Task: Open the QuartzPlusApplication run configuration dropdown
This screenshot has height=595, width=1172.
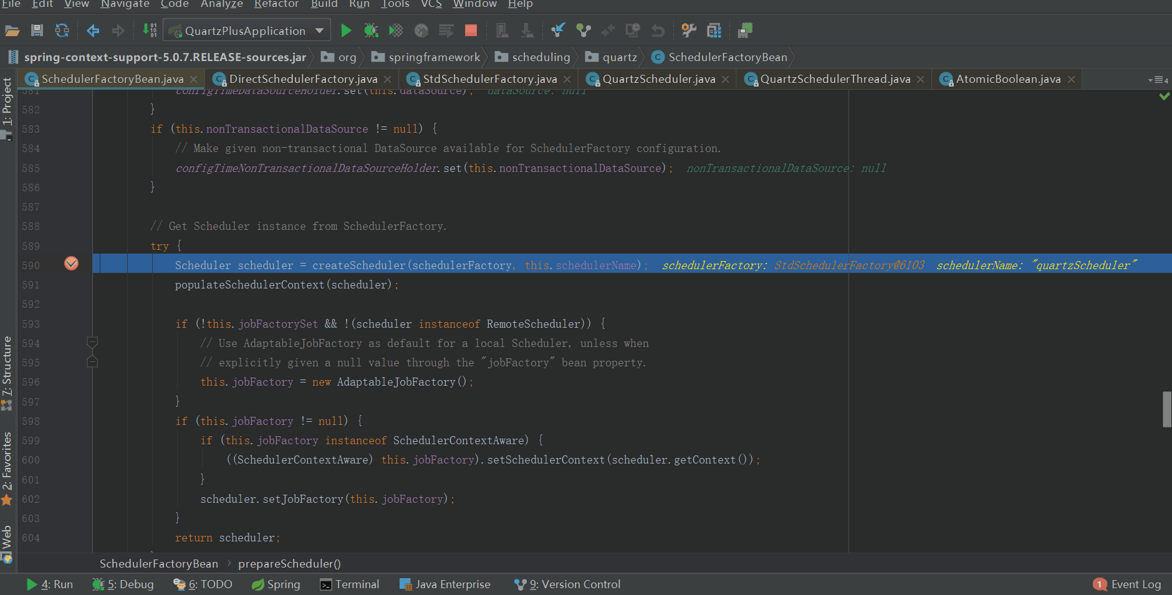Action: pyautogui.click(x=247, y=31)
